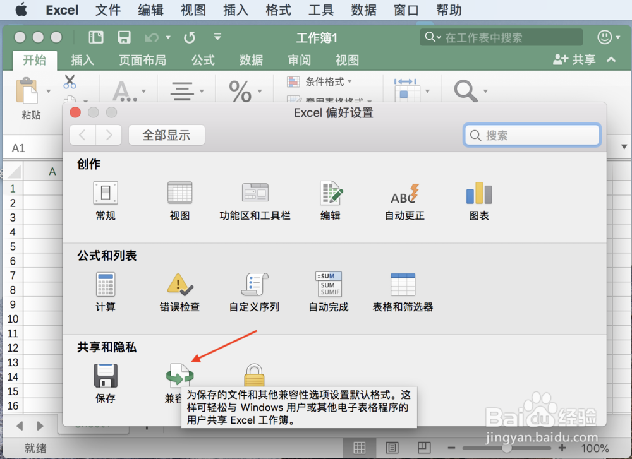The image size is (632, 459).
Task: Click the sheet scroll left arrow
Action: tap(20, 426)
